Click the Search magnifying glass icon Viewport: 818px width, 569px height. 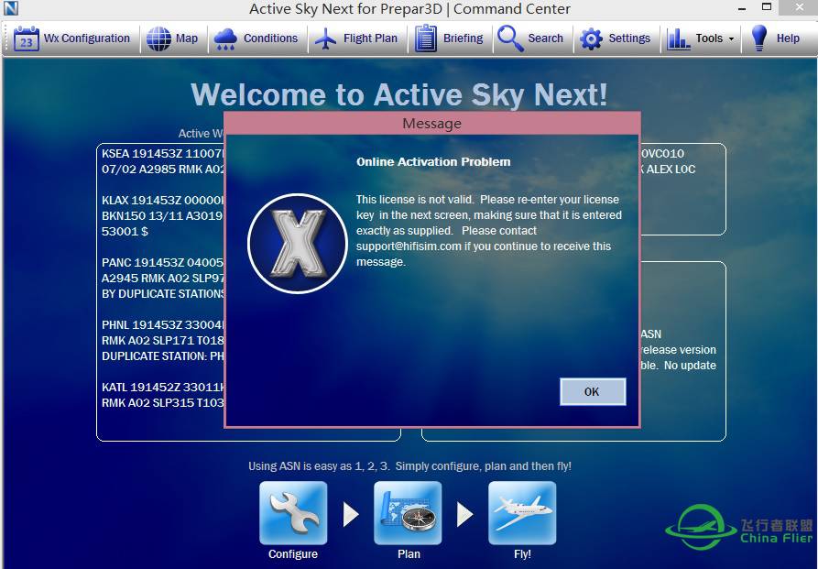[510, 38]
